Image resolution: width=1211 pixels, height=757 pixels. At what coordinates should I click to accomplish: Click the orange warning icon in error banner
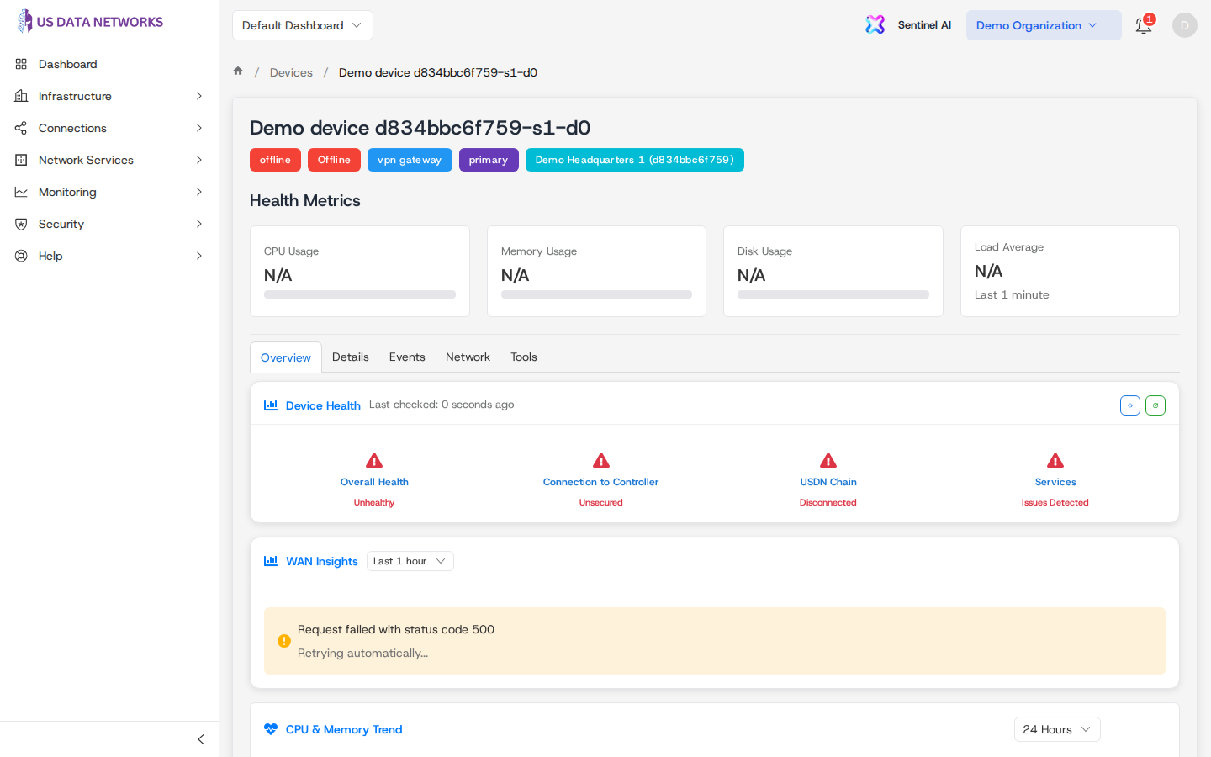tap(284, 641)
